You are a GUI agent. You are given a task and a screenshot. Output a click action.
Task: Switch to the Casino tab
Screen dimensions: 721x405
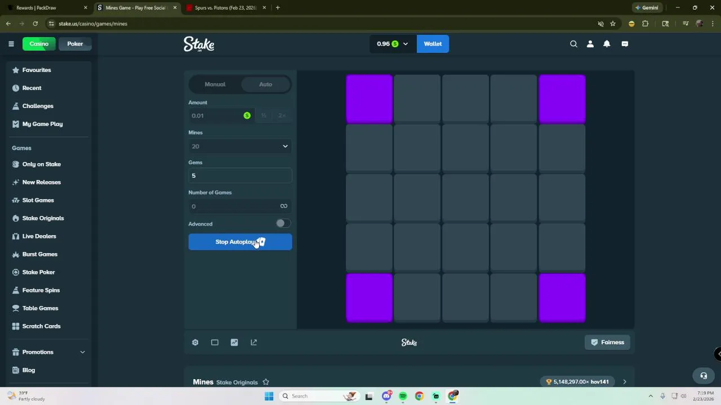tap(39, 44)
